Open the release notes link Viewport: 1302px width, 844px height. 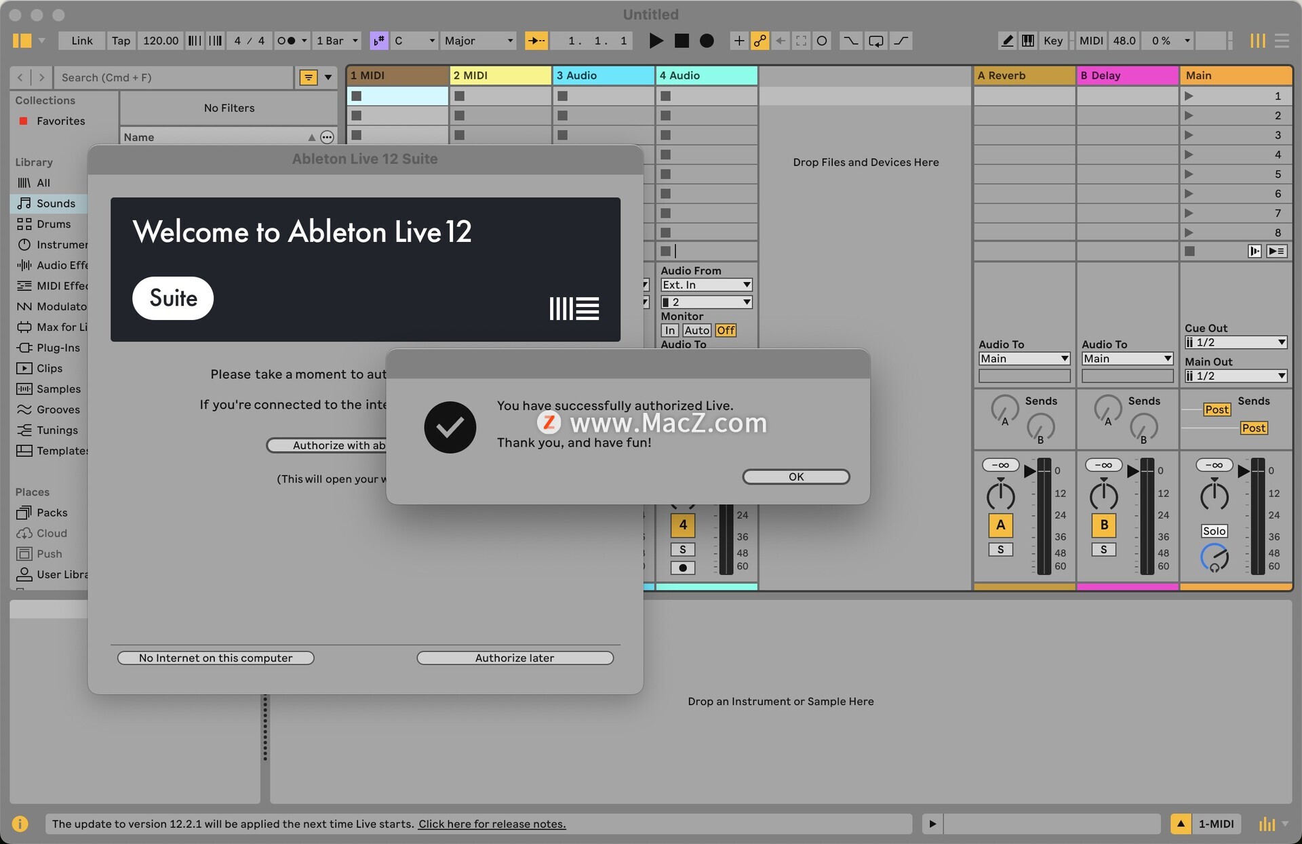click(x=492, y=824)
